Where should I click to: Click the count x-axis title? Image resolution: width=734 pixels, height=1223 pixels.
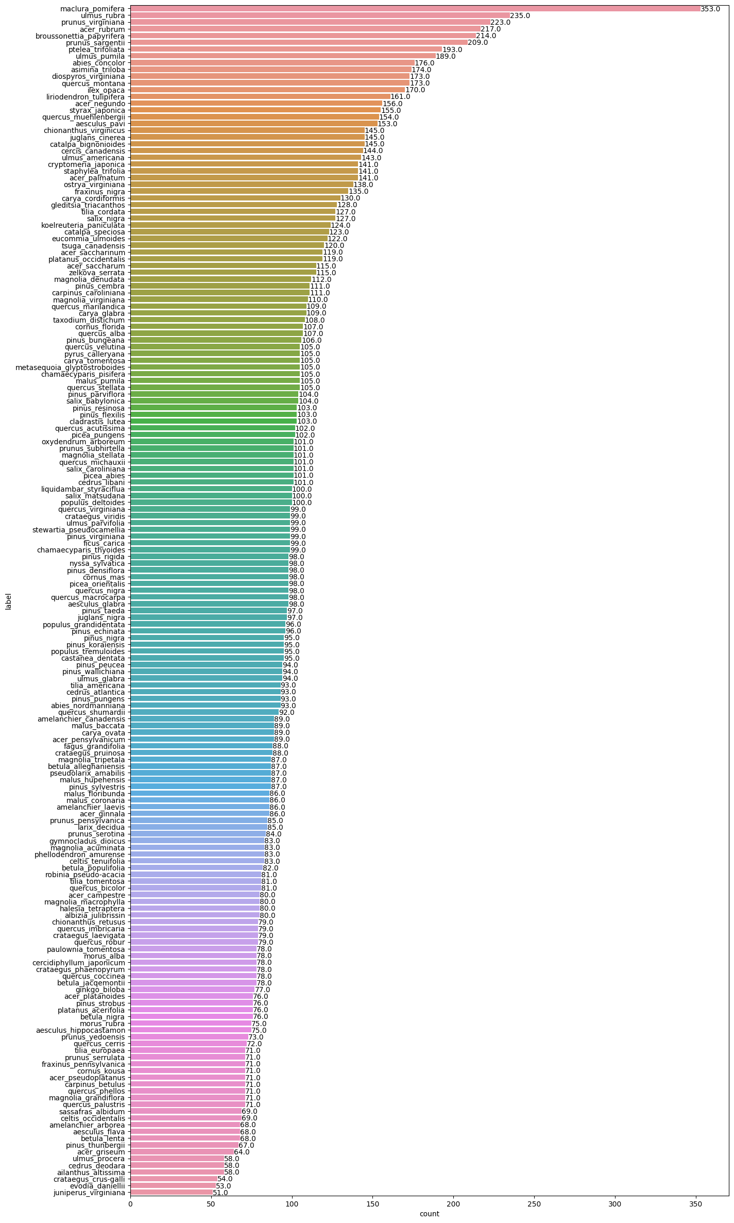(x=430, y=1213)
